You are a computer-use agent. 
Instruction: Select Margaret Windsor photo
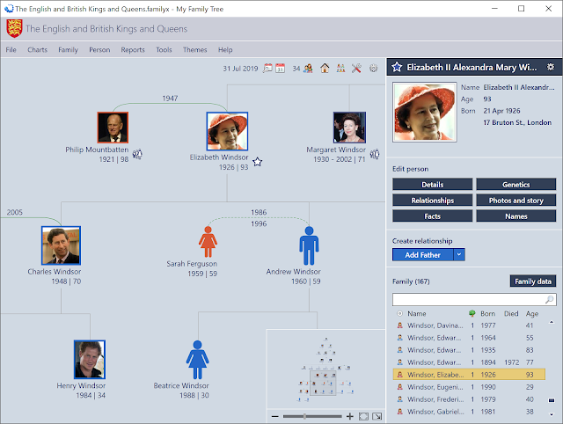[x=349, y=127]
